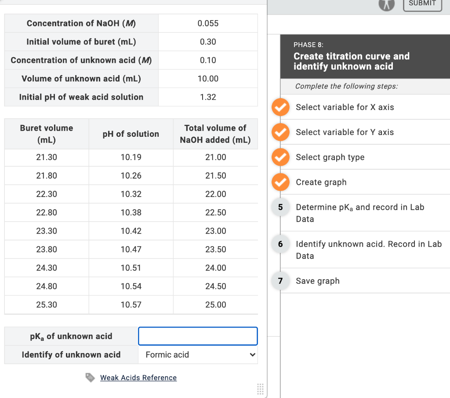Click the completed checkmark for 'Select variable for Y axis'
450x398 pixels.
coord(280,132)
